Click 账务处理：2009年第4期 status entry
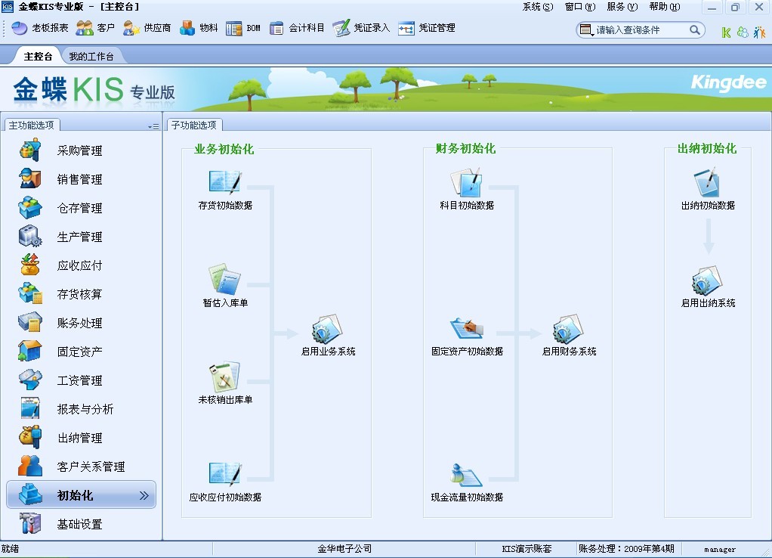 (626, 549)
